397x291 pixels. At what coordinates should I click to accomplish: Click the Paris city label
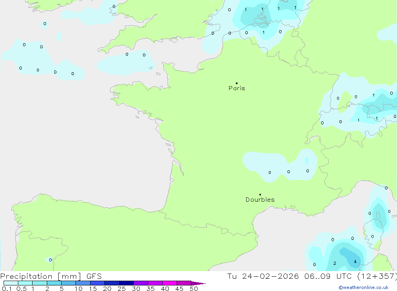point(237,88)
